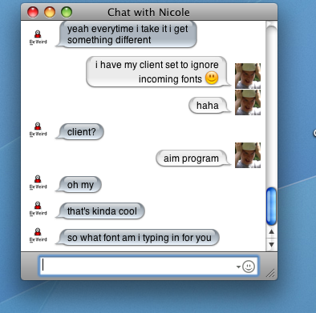Click the "so what font am i typing" bubble
The width and height of the screenshot is (316, 313).
138,238
